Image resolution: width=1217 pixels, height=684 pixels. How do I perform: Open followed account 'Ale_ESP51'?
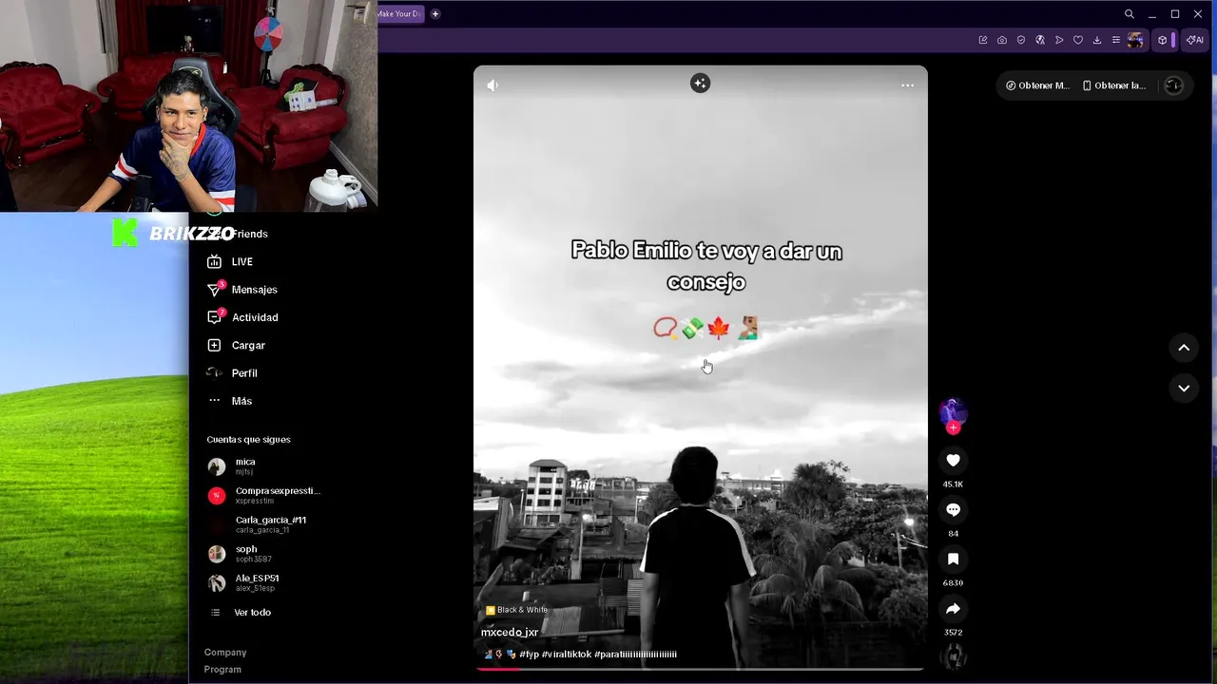click(x=244, y=582)
